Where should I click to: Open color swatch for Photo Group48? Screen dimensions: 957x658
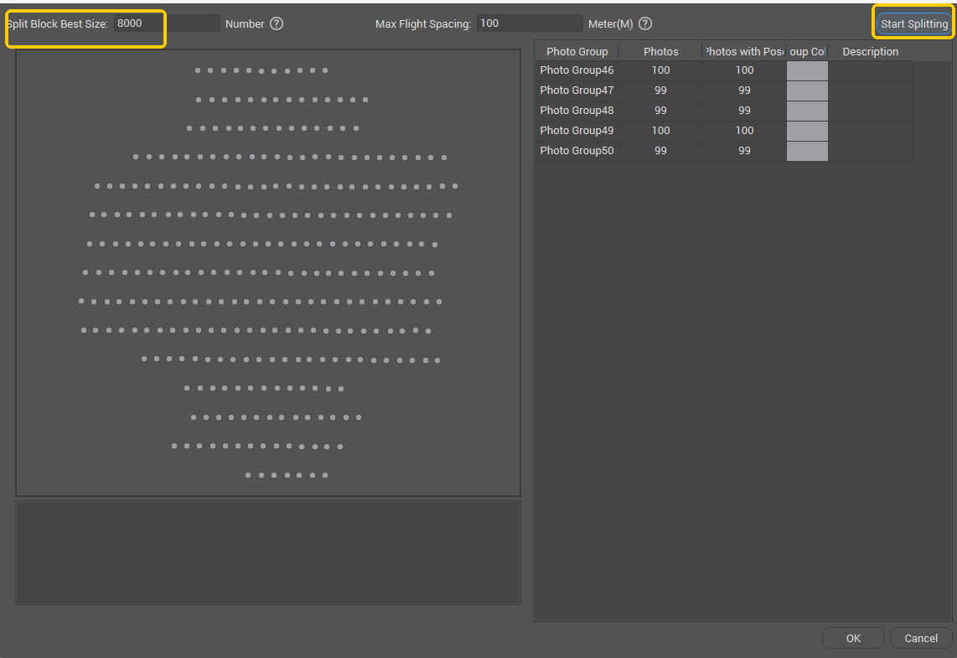coord(807,111)
